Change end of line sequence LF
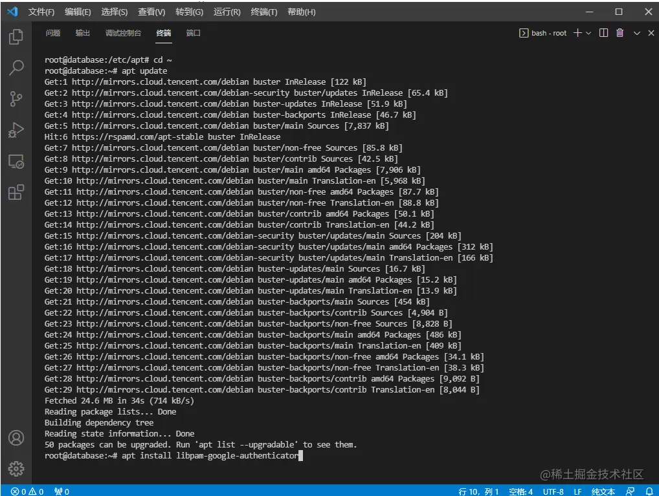The height and width of the screenshot is (496, 659). 578,491
